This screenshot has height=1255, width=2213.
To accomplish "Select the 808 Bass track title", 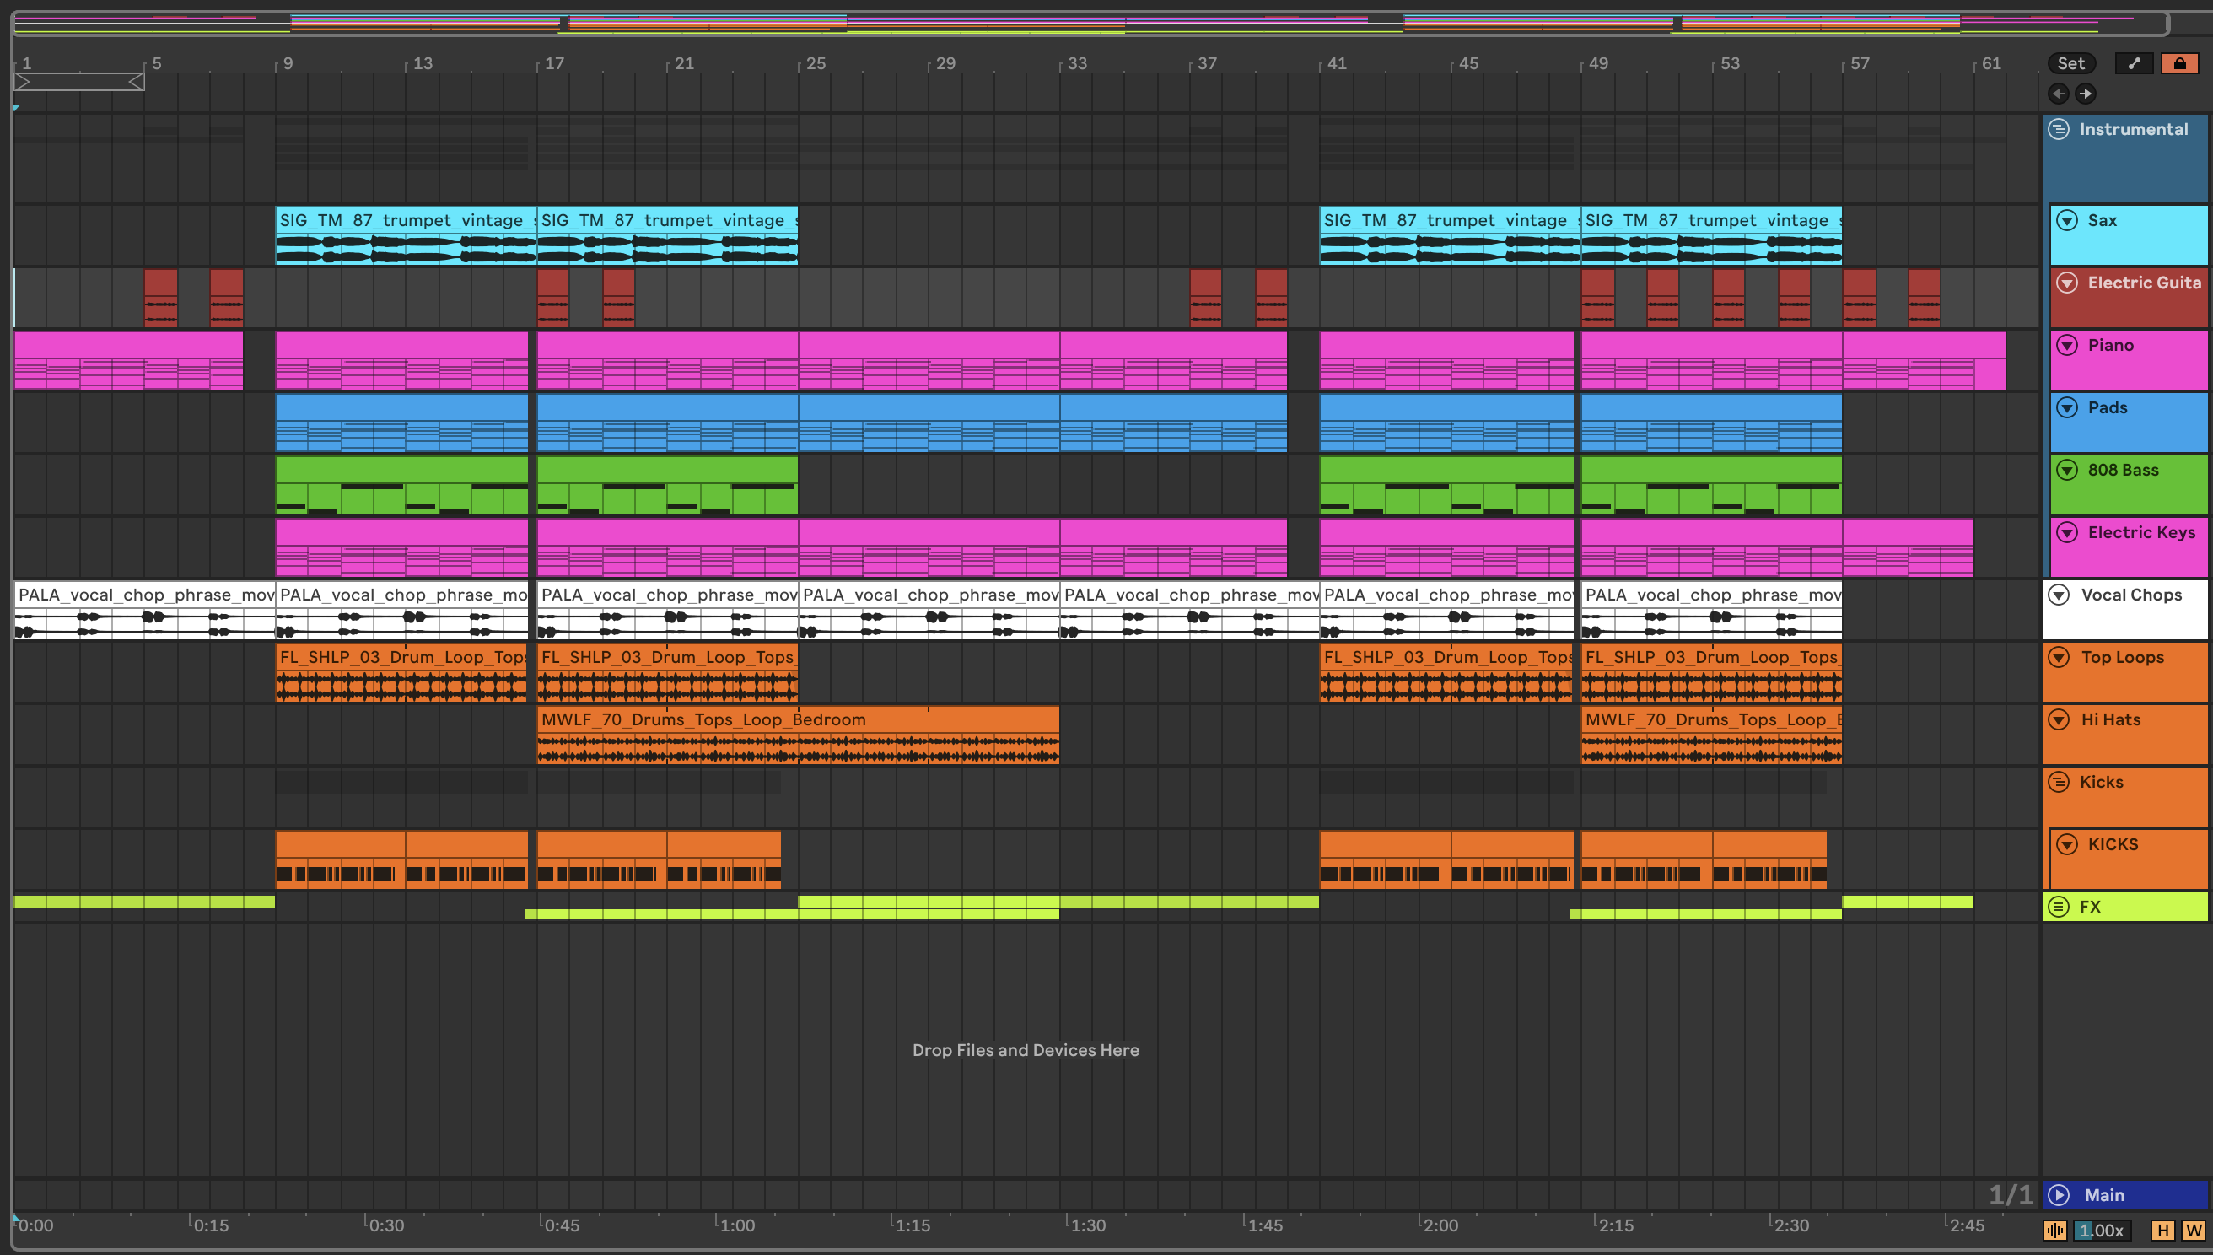I will tap(2123, 470).
